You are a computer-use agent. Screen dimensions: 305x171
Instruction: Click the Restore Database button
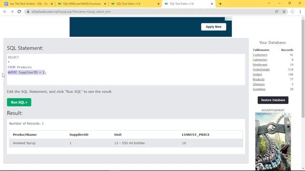tap(273, 100)
